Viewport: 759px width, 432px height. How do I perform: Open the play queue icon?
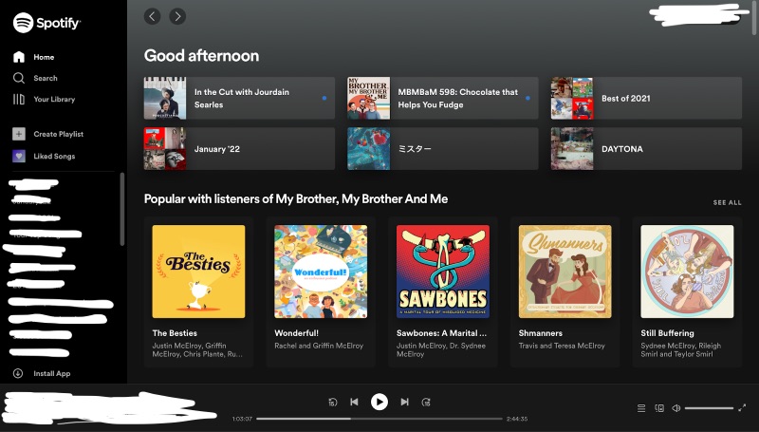point(641,408)
